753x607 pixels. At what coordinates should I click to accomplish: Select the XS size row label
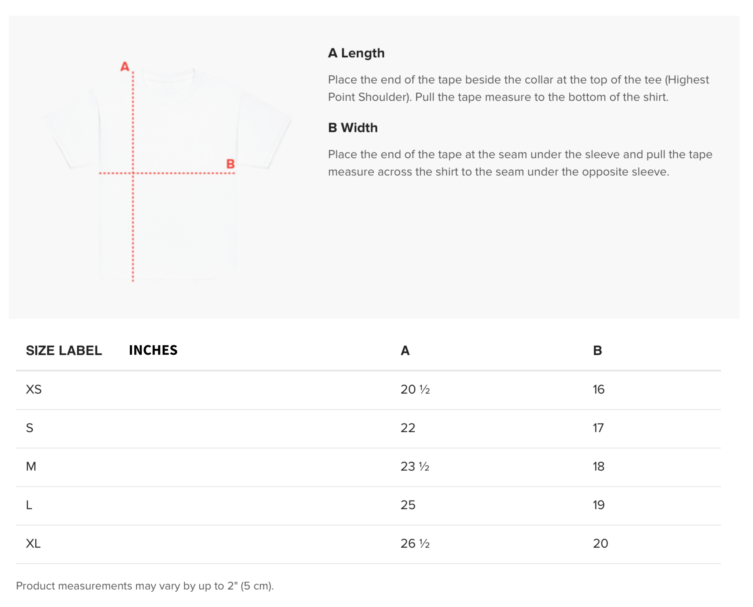pos(33,389)
